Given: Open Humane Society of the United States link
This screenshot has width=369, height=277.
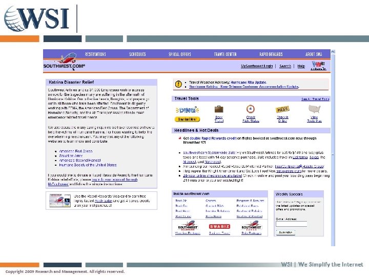Looking at the screenshot, I should [88, 165].
